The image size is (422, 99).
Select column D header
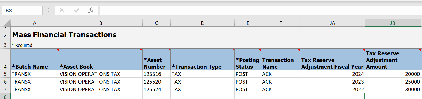pyautogui.click(x=203, y=23)
